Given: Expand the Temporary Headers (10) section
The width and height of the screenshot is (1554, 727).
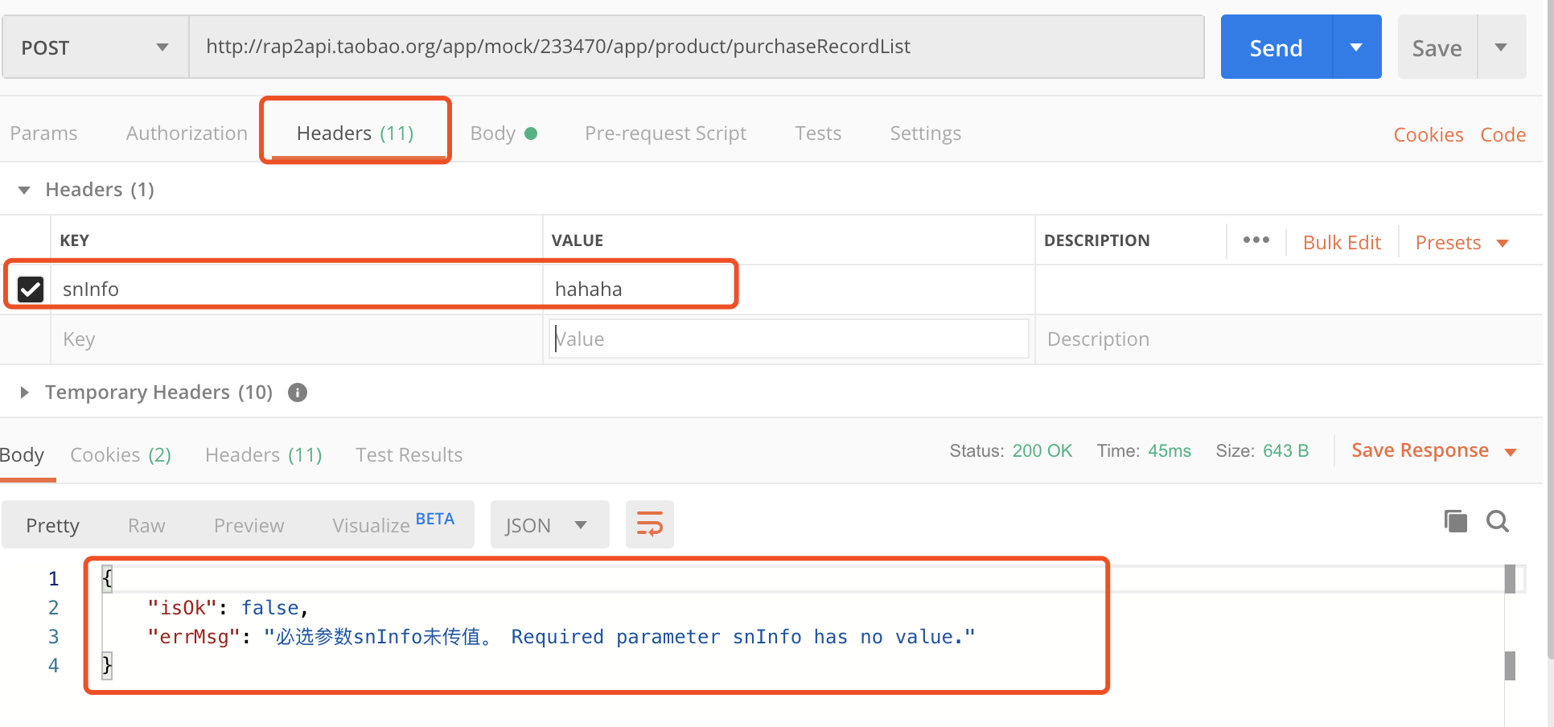Looking at the screenshot, I should pos(24,392).
